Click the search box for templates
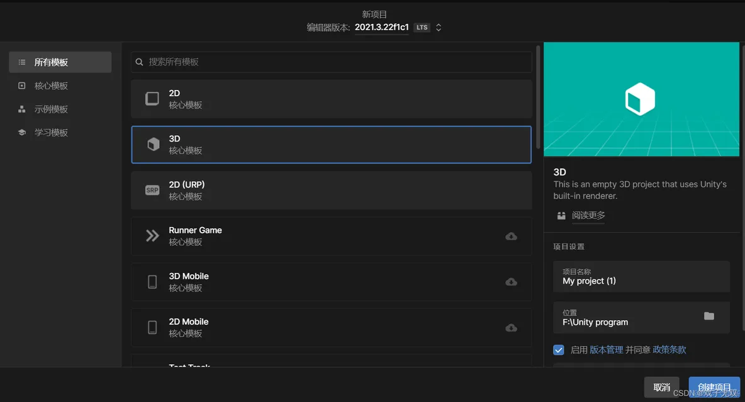 (x=331, y=62)
